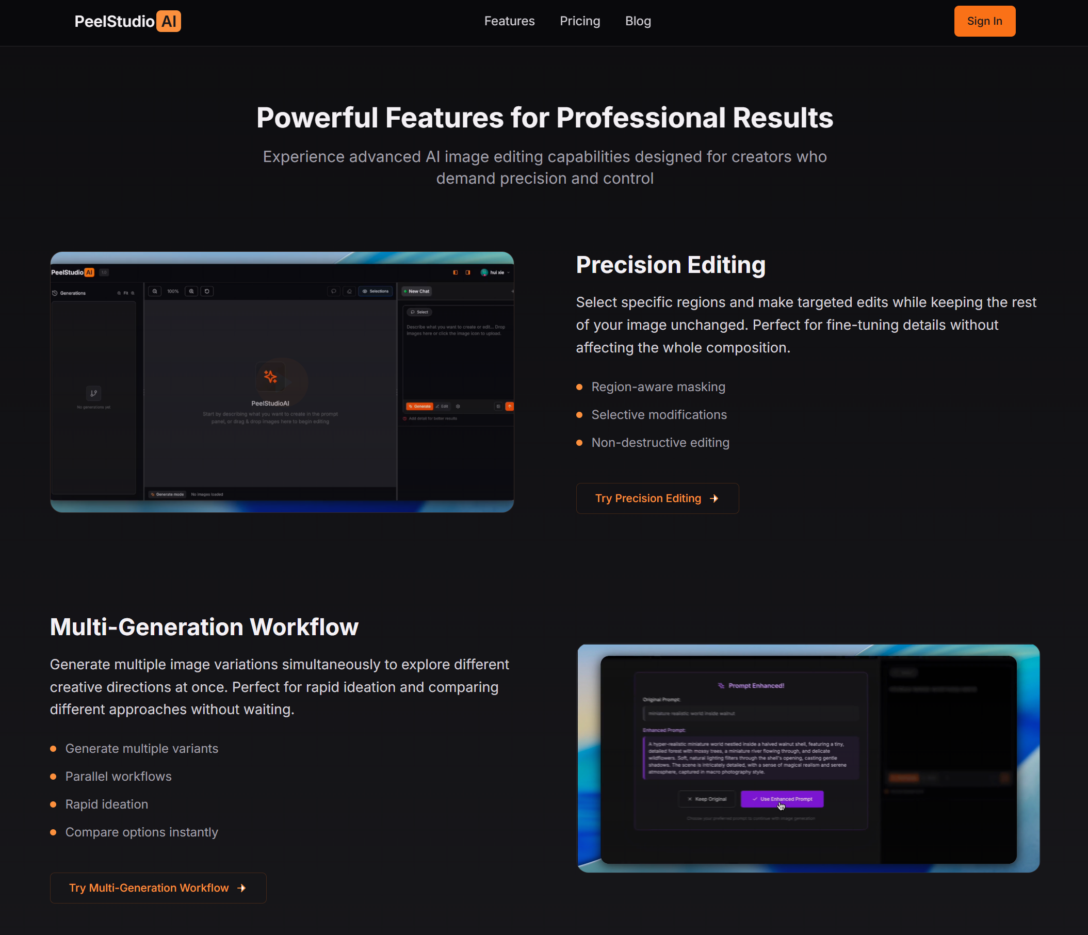Toggle Selections visibility eye button
This screenshot has height=935, width=1088.
tap(375, 291)
